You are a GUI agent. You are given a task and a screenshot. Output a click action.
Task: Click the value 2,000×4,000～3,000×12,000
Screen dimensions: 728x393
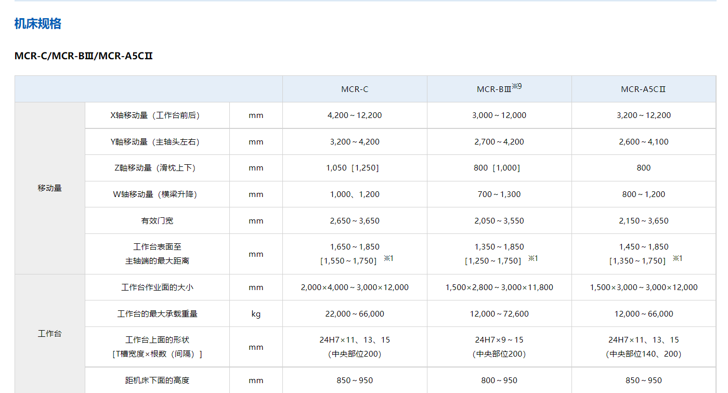tap(355, 287)
